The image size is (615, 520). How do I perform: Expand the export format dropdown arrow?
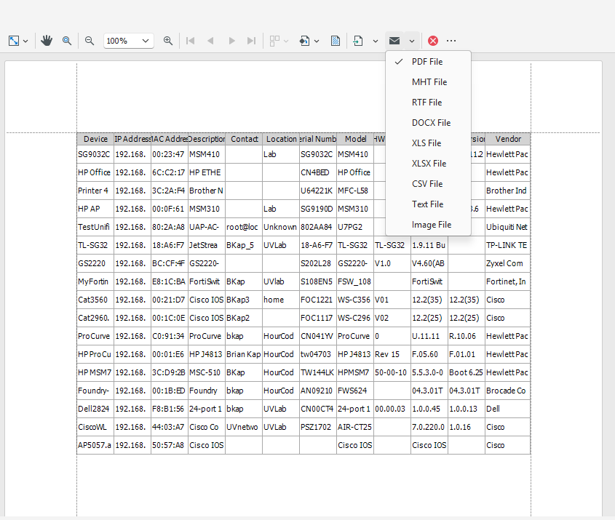coord(376,41)
